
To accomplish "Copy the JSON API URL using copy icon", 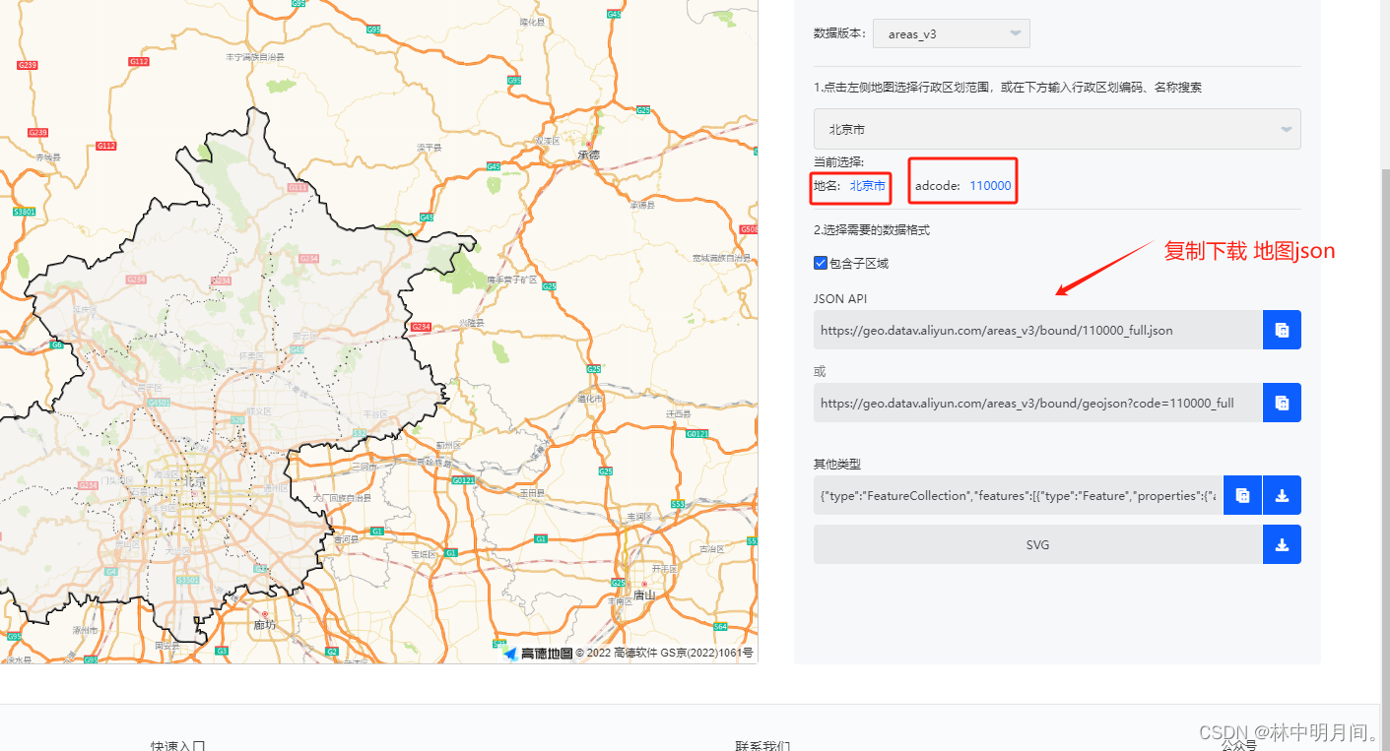I will point(1281,329).
